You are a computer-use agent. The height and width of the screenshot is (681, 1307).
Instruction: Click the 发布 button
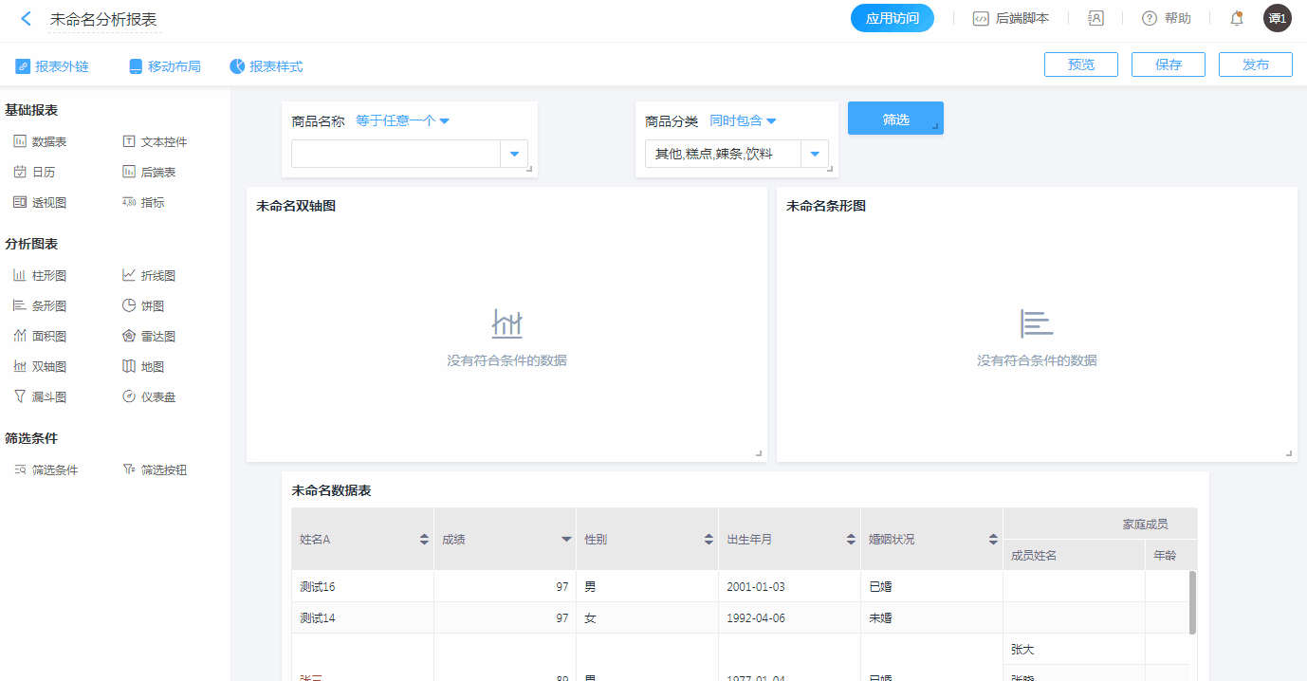click(1256, 64)
